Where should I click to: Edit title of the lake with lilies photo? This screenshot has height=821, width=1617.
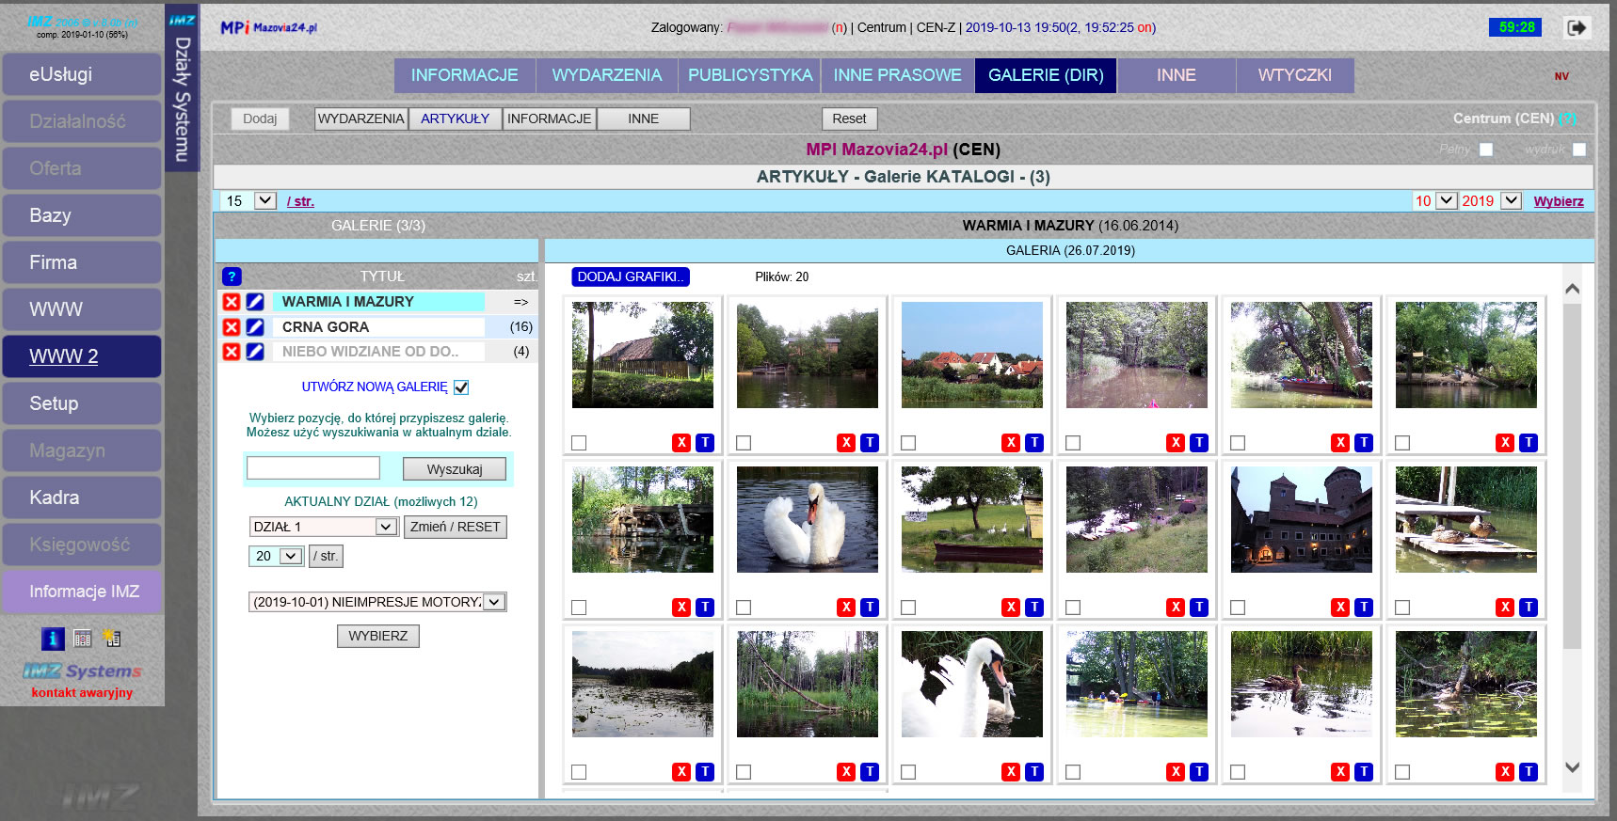pyautogui.click(x=705, y=771)
